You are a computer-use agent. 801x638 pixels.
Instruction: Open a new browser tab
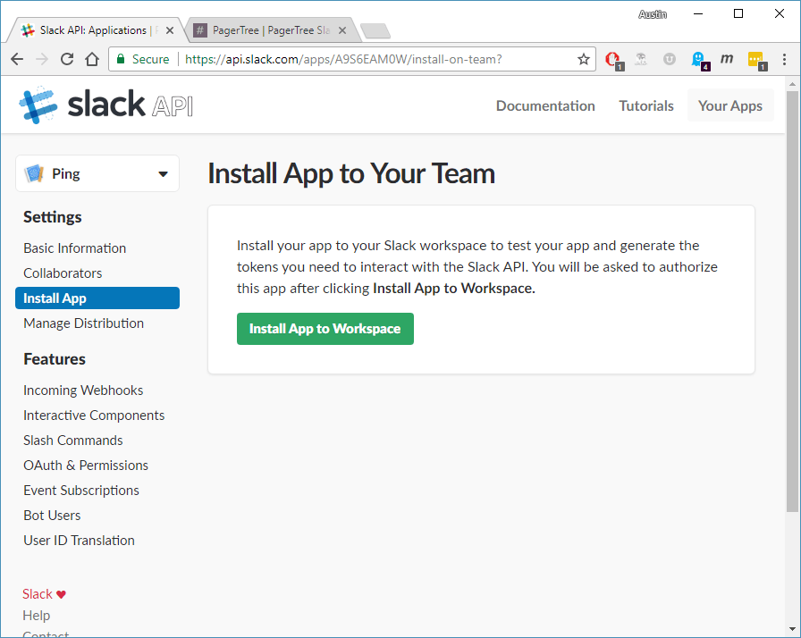coord(375,31)
